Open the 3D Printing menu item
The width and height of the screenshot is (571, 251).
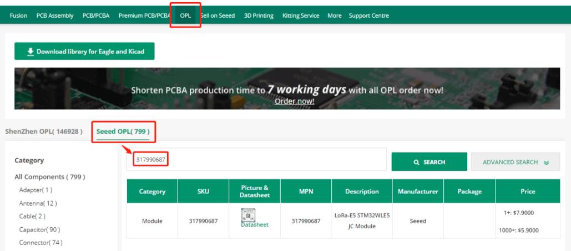coord(259,15)
